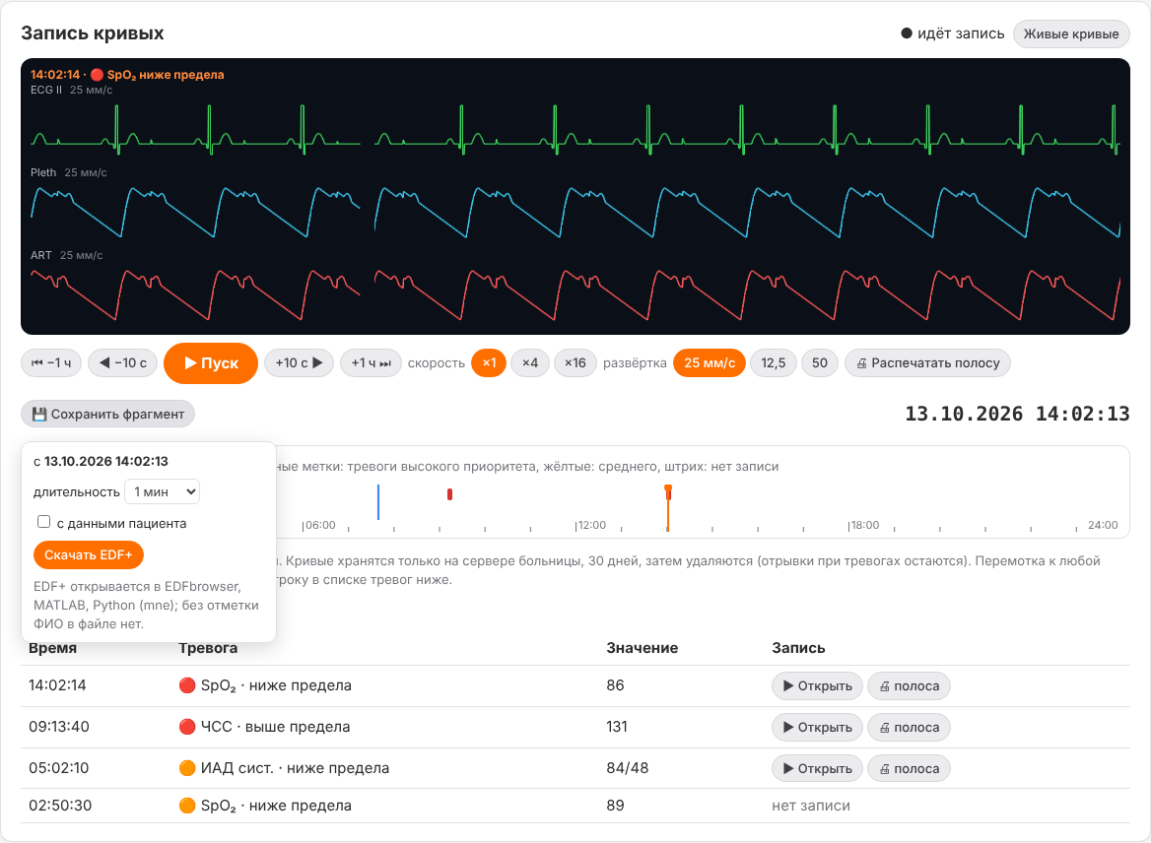Set playback speed to ×1
Viewport: 1151px width, 843px height.
point(489,363)
